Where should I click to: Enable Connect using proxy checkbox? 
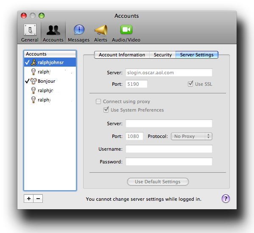[98, 101]
